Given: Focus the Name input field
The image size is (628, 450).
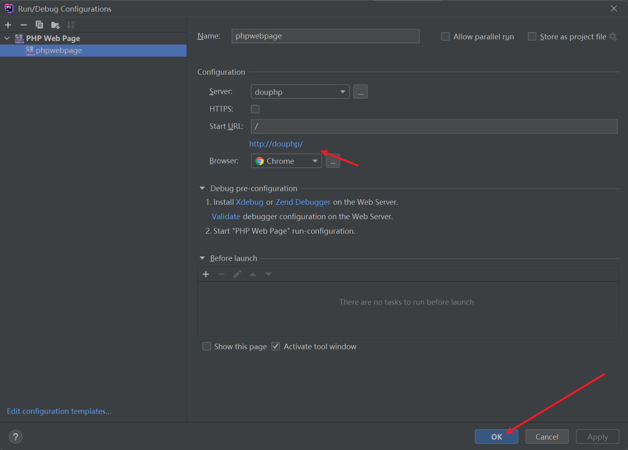Looking at the screenshot, I should [325, 36].
